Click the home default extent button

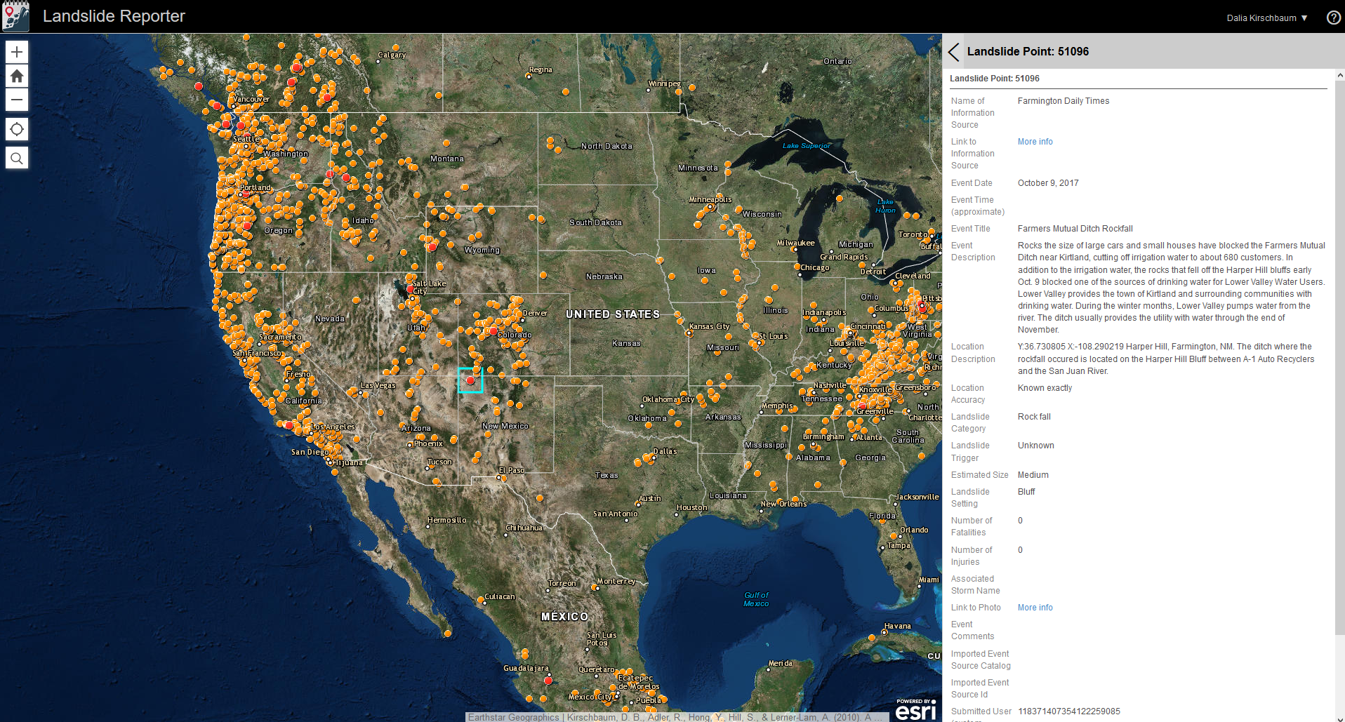click(x=17, y=76)
